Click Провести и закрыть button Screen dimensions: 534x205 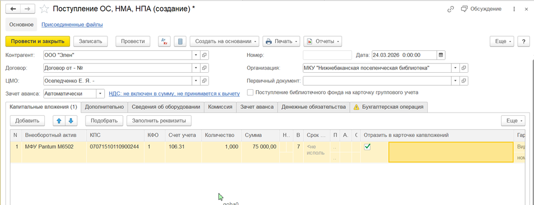click(x=38, y=42)
